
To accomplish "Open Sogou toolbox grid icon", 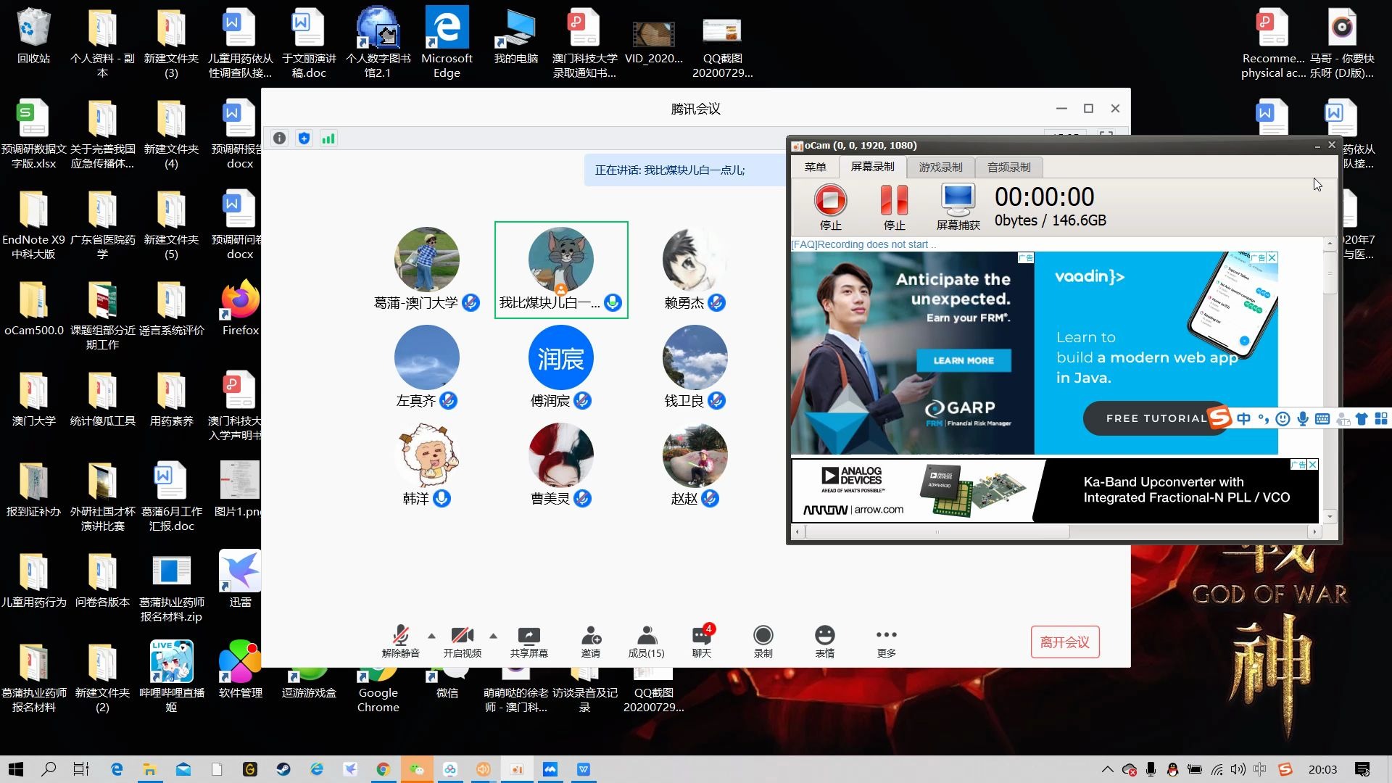I will [x=1381, y=418].
